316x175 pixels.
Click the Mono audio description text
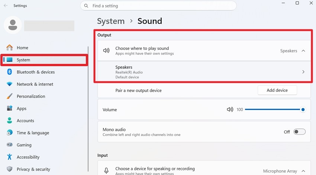tap(142, 135)
